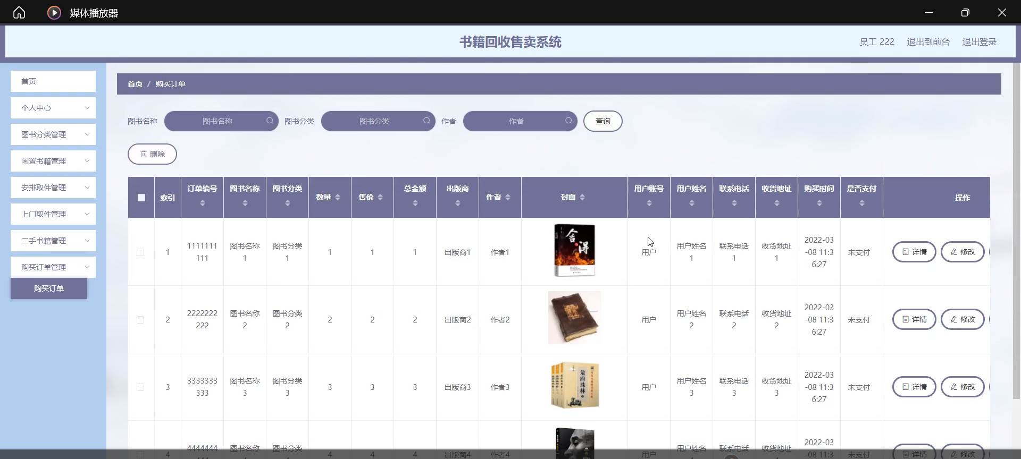Screen dimensions: 1021x459
Task: Sort table by 总金额 column arrows
Action: 415,203
